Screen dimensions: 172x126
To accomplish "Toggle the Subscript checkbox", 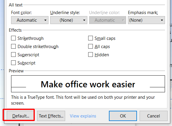I will [13, 63].
